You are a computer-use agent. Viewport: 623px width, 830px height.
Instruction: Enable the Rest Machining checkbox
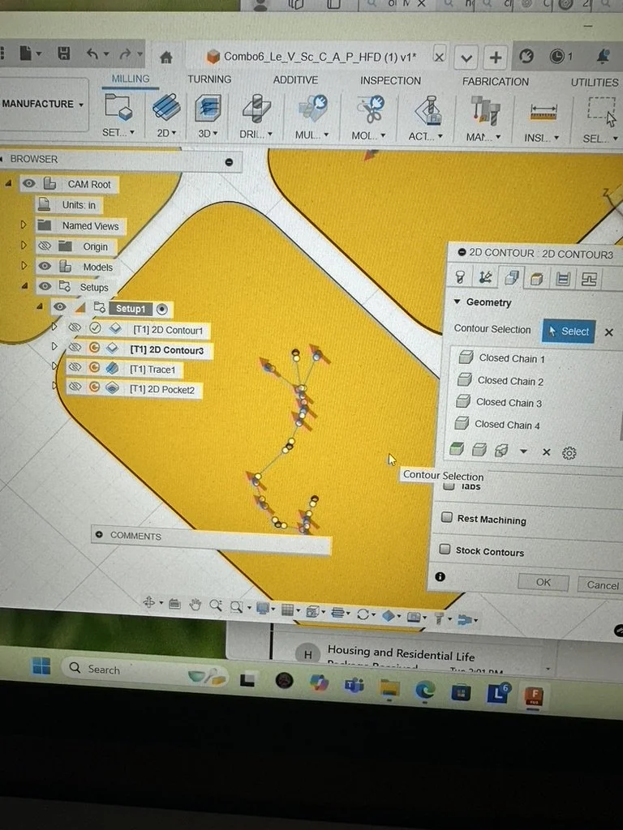pyautogui.click(x=447, y=516)
